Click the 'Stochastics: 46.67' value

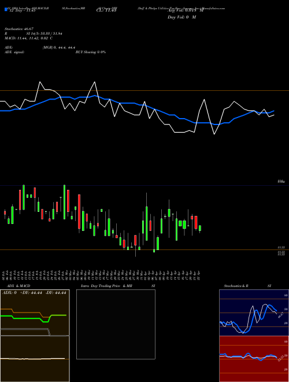19,29
